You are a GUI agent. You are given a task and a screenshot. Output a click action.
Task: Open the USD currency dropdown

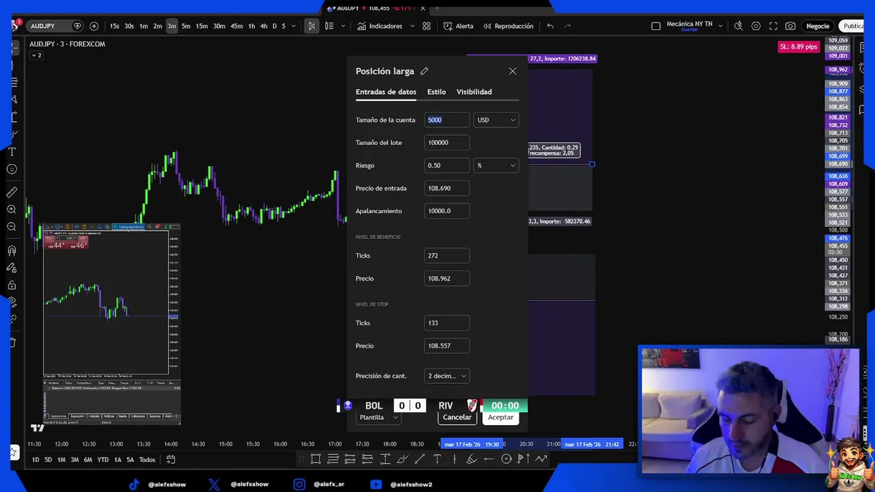click(x=496, y=120)
